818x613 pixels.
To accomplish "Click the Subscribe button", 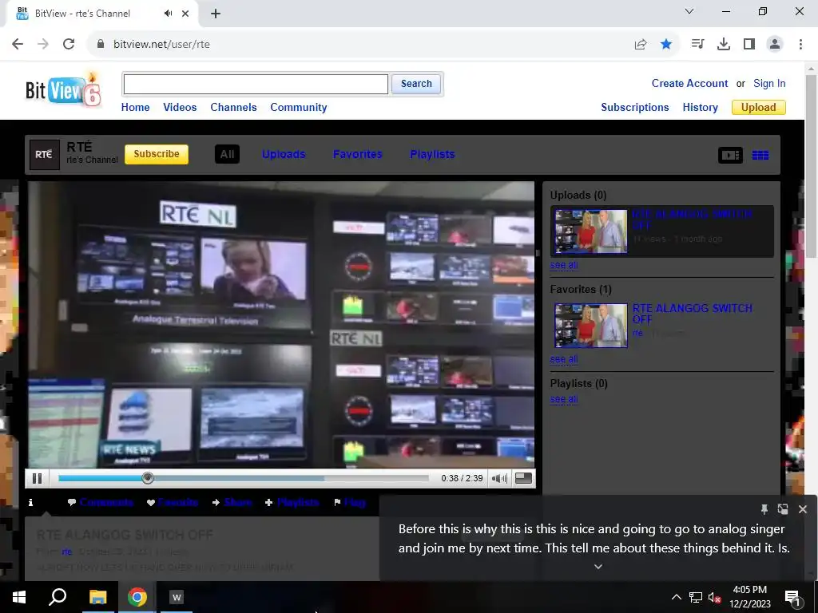I will pos(157,154).
